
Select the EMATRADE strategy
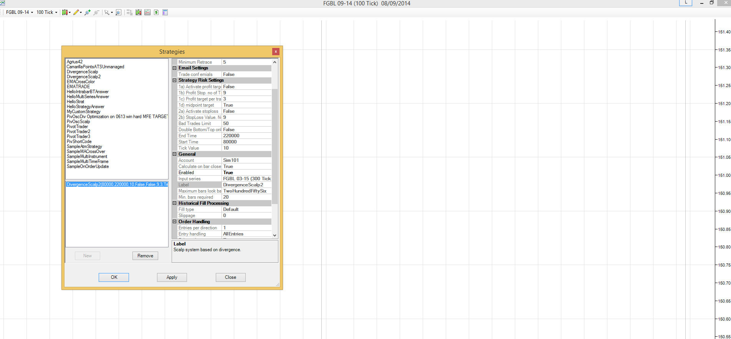point(78,87)
